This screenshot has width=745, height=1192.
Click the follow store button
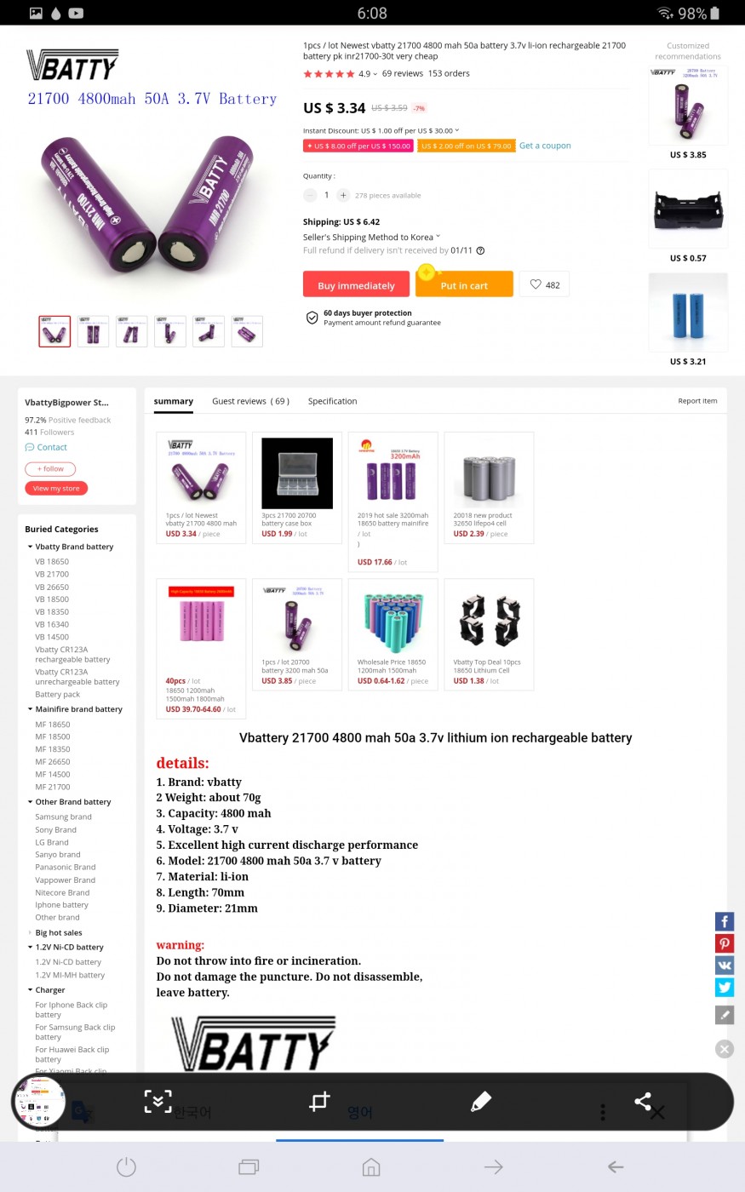[x=50, y=468]
